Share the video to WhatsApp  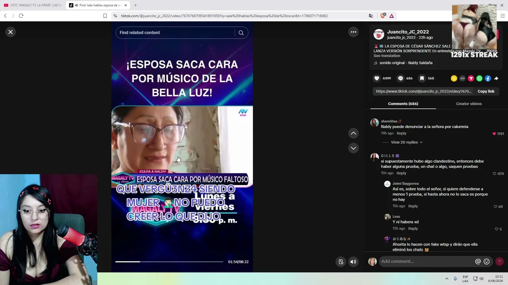[479, 78]
